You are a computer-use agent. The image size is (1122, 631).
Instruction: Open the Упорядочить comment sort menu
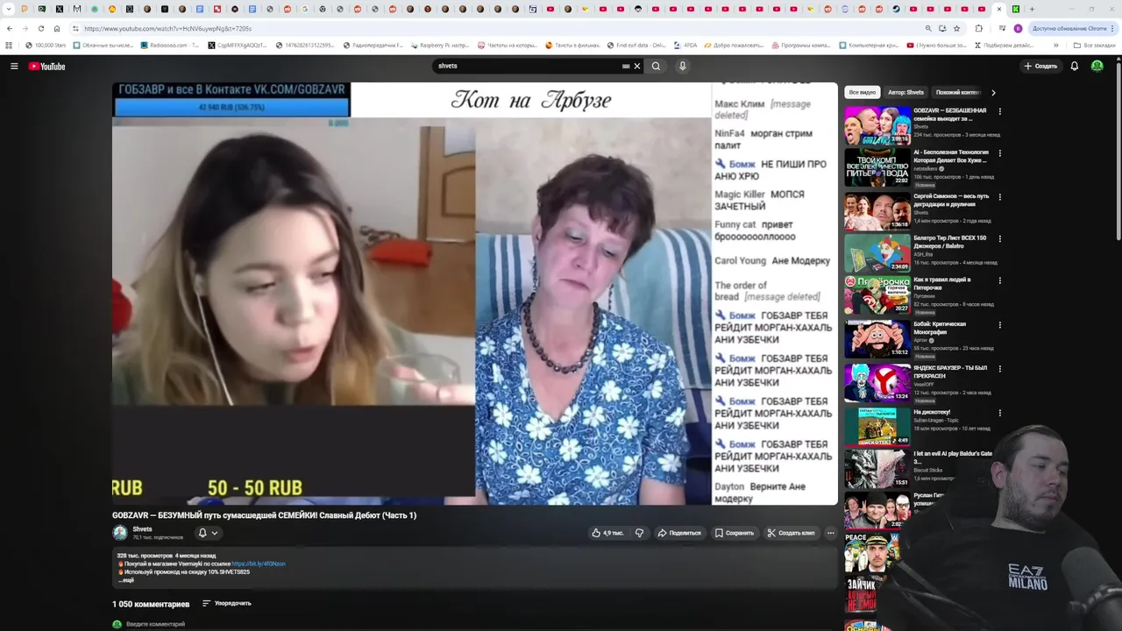[227, 603]
